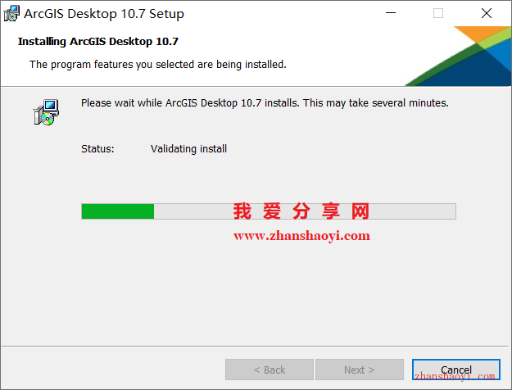Click the green filled portion of progress bar
Screen dimensions: 512x390
pyautogui.click(x=117, y=211)
